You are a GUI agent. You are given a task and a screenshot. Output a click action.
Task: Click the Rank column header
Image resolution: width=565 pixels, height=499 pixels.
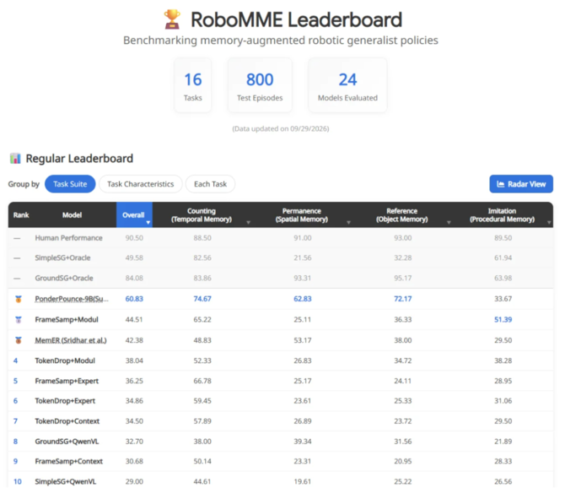pos(21,215)
